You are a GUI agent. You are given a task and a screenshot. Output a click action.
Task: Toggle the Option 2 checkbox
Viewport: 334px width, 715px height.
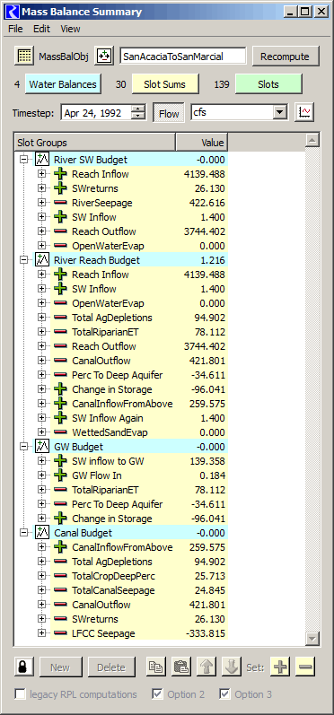157,694
